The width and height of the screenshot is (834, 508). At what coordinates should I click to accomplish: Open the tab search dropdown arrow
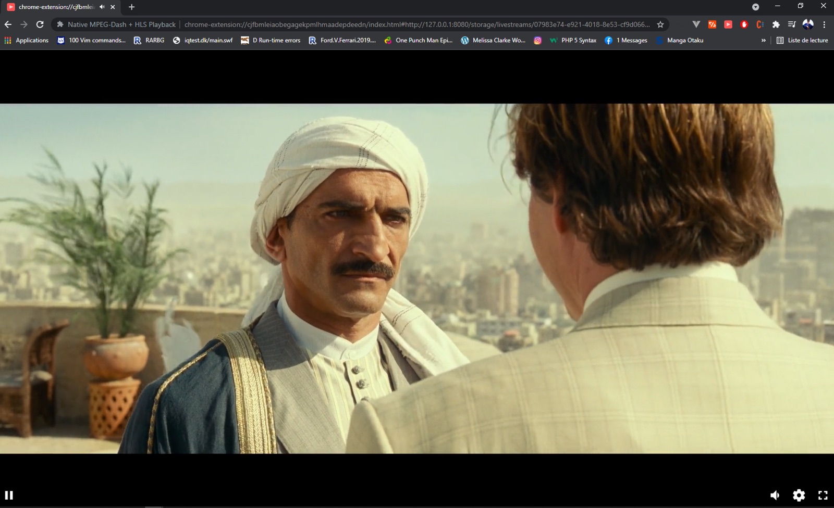[x=755, y=7]
